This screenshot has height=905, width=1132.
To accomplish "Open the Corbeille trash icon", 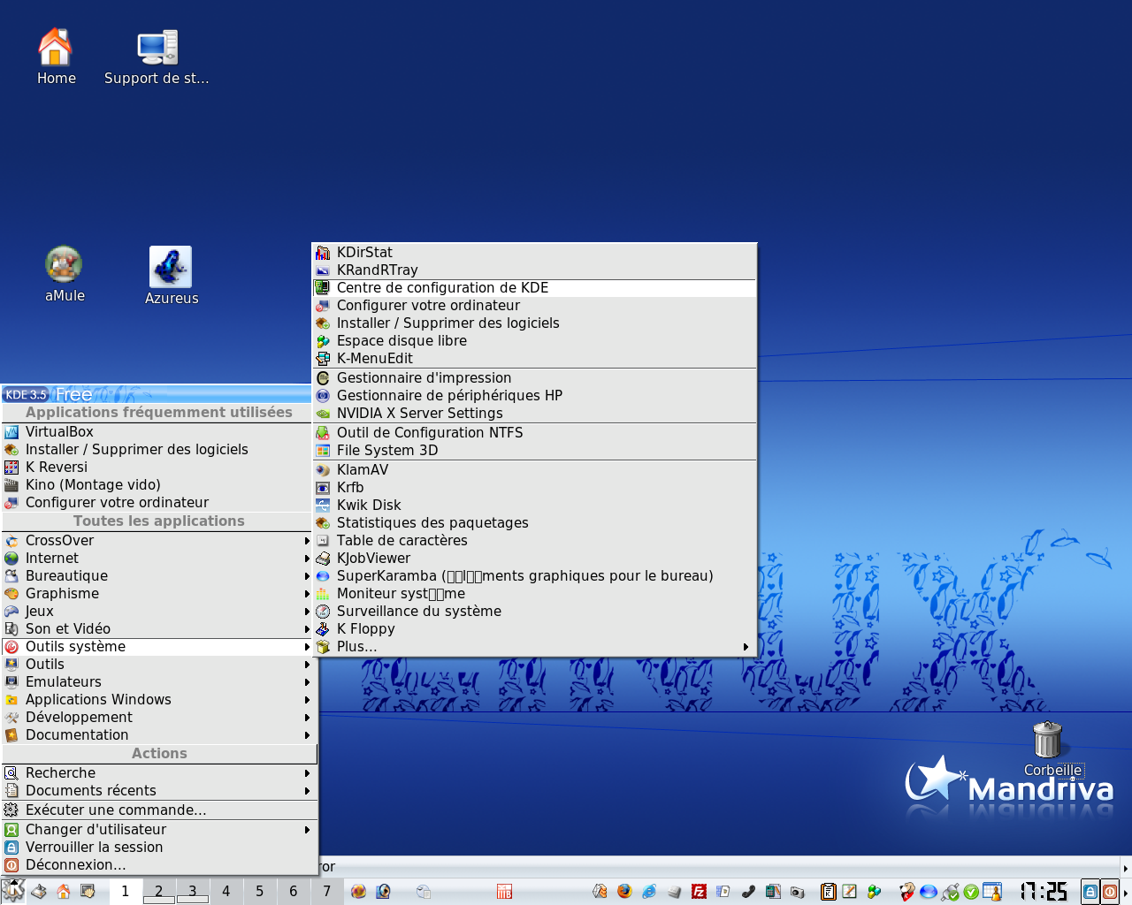I will [x=1050, y=749].
